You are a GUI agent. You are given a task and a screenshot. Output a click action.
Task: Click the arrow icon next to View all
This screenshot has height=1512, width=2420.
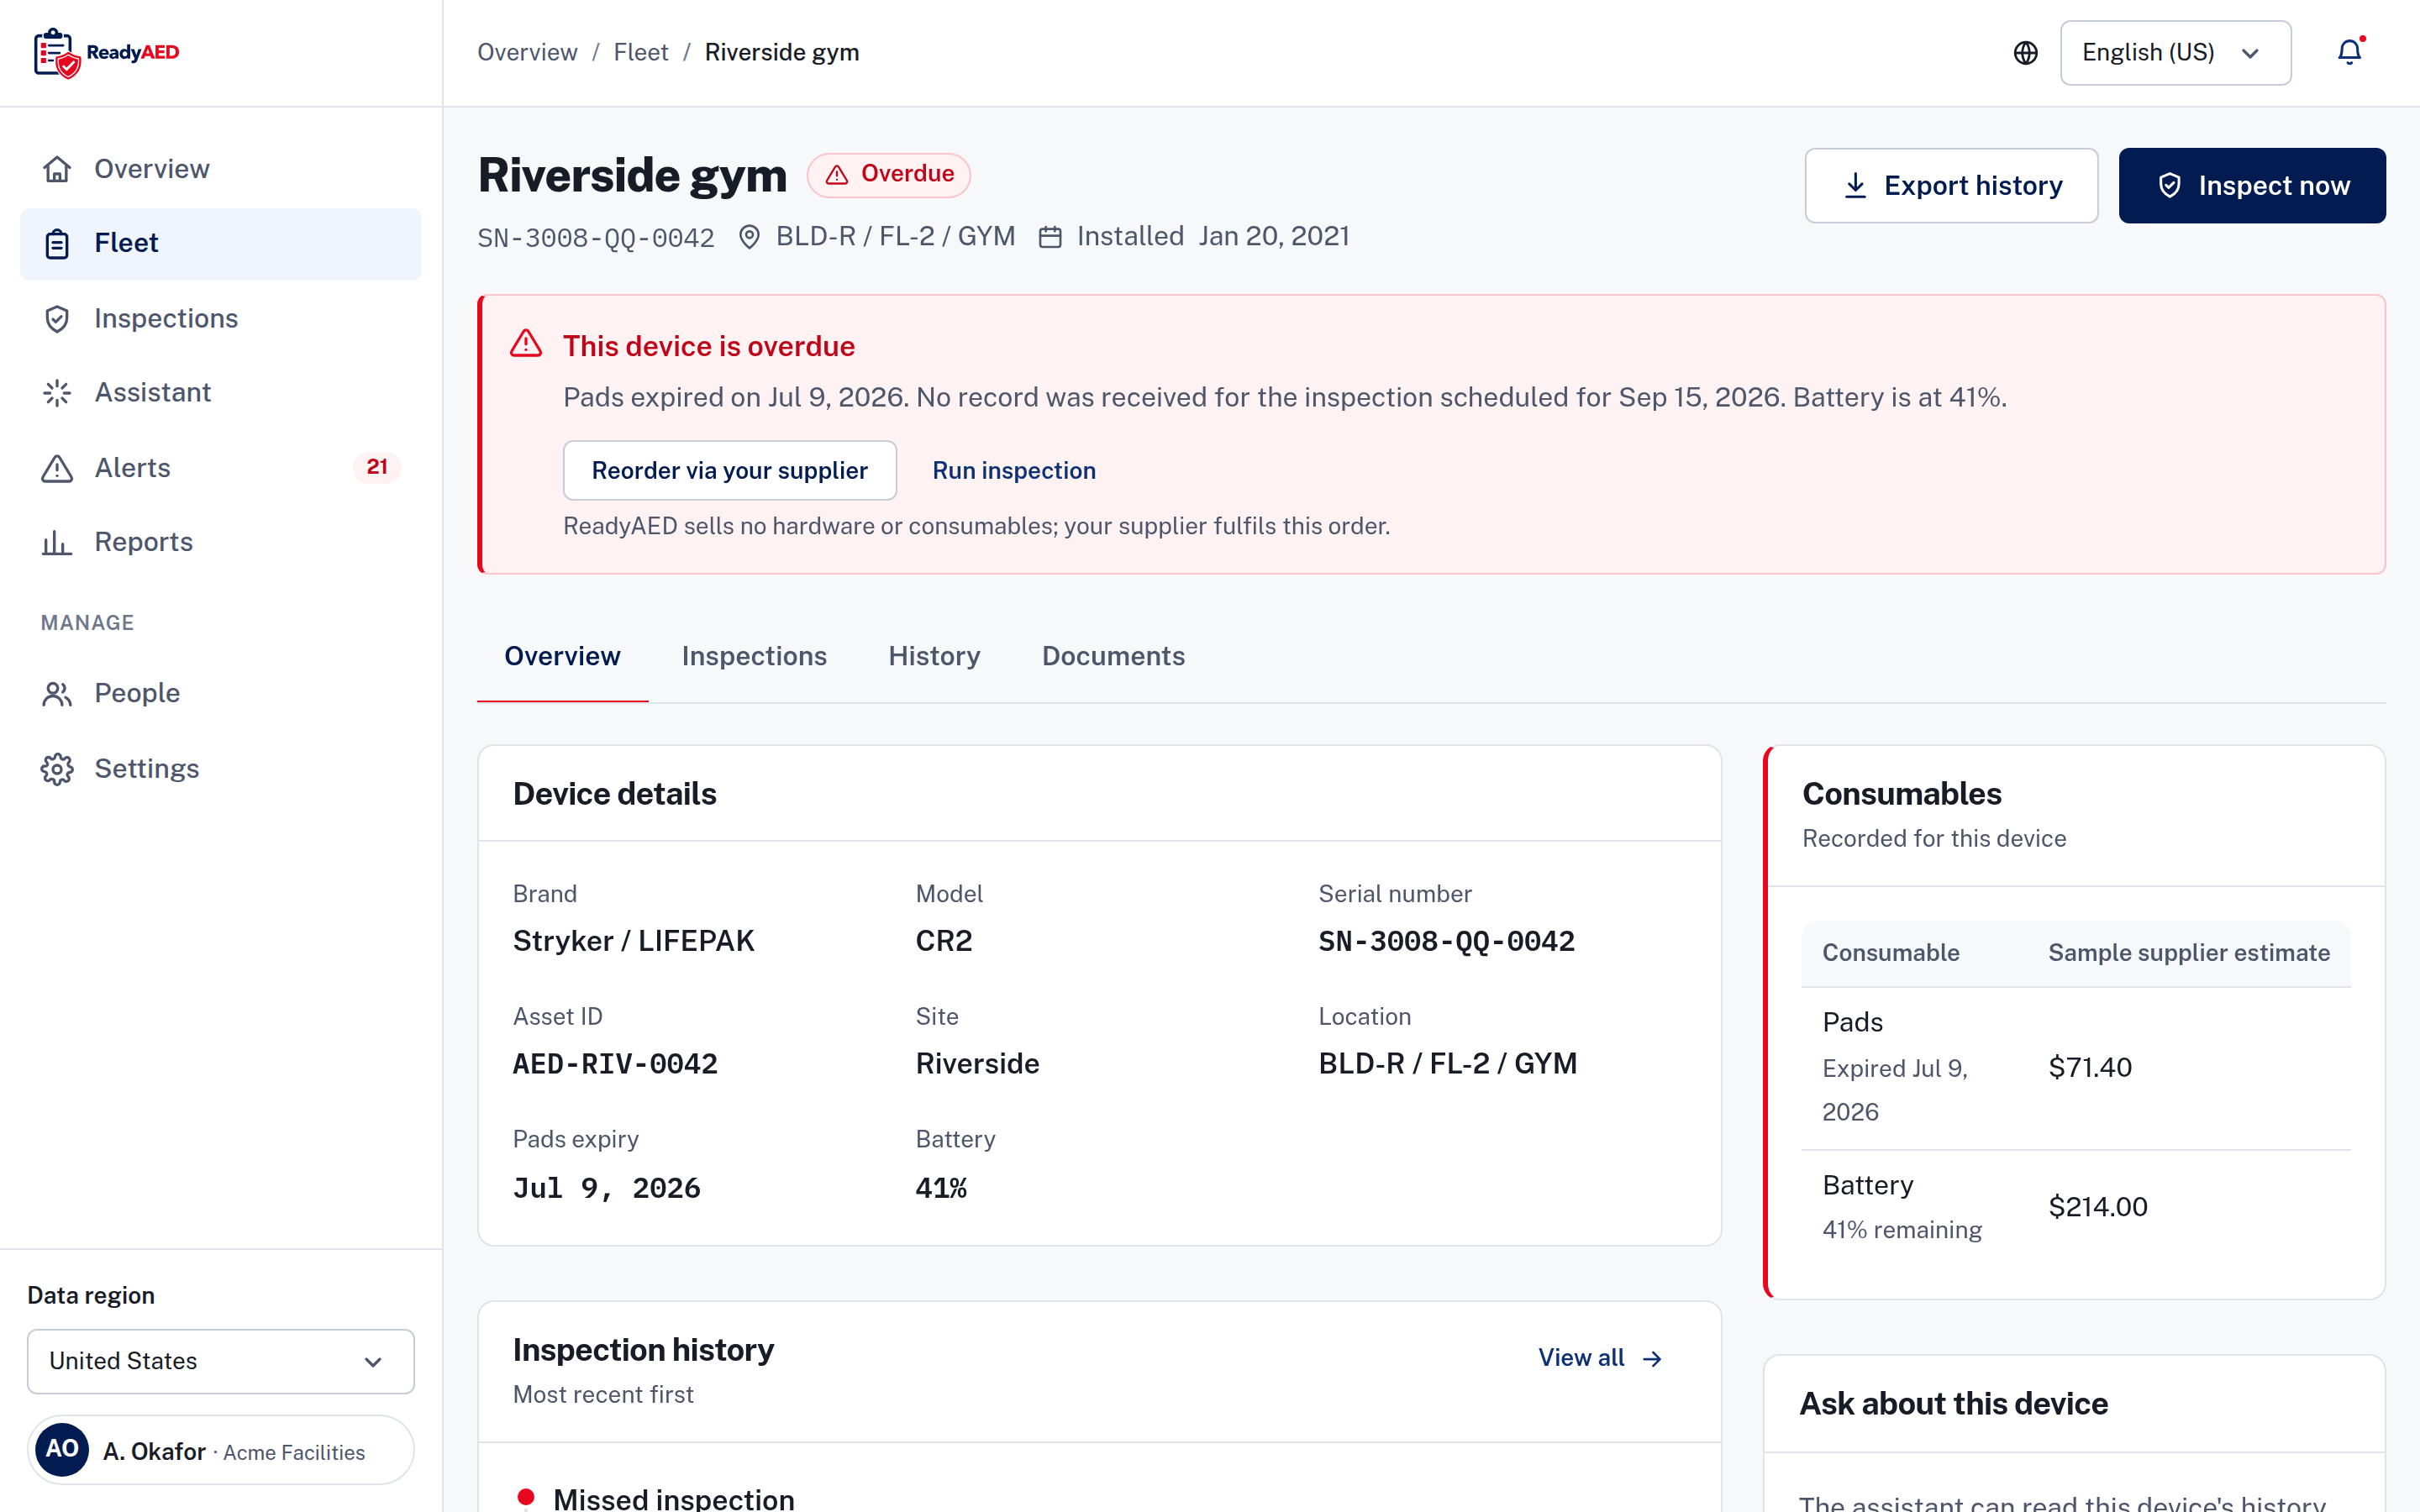click(x=1652, y=1358)
